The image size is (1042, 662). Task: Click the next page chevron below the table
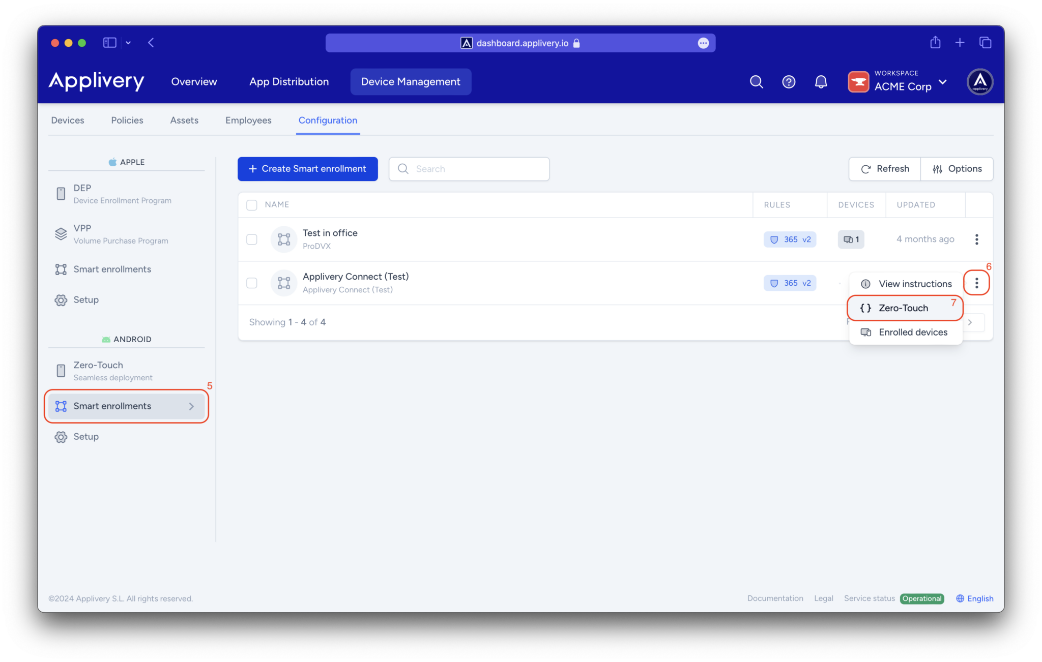point(970,322)
